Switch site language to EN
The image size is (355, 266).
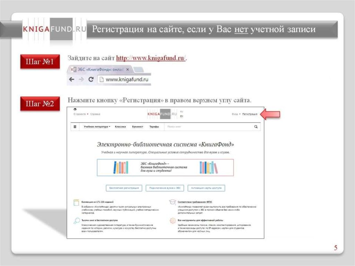coord(182,116)
